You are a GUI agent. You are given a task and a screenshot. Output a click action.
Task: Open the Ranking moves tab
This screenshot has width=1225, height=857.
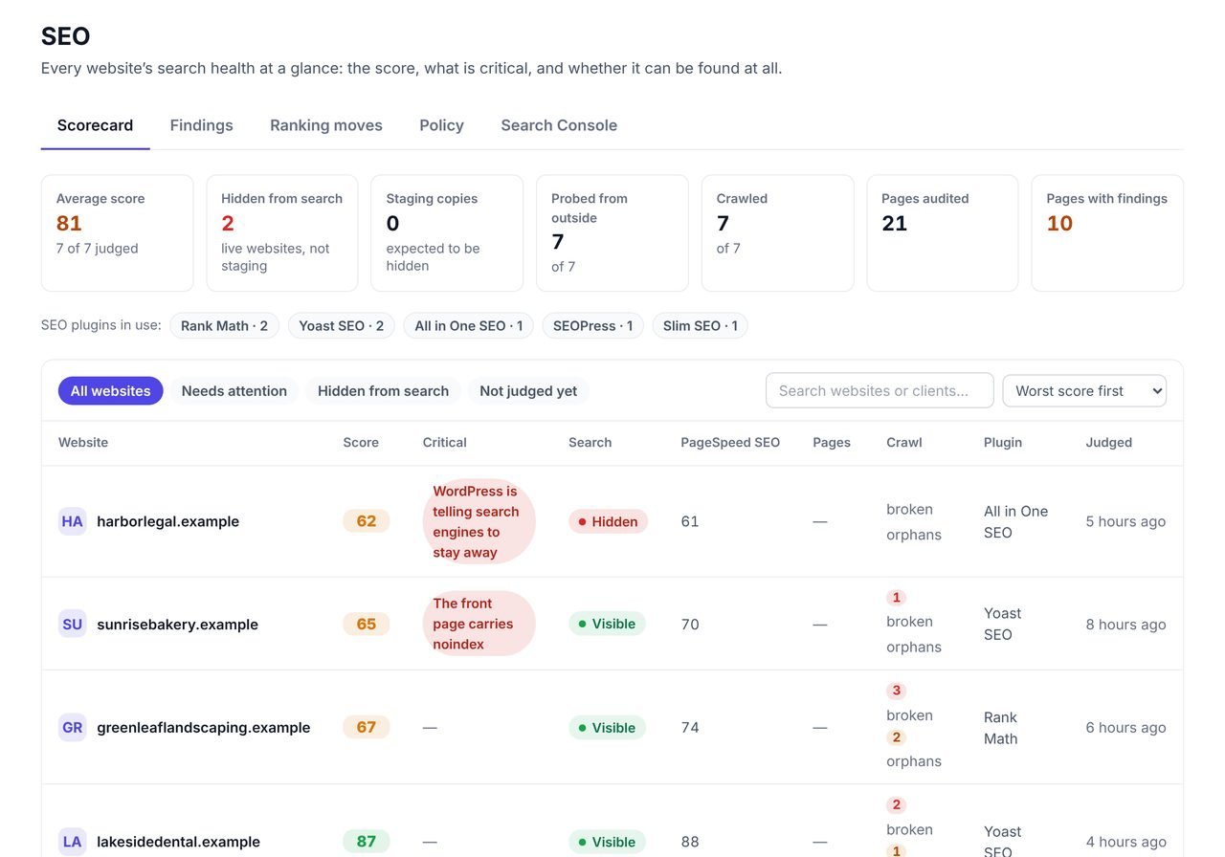326,125
